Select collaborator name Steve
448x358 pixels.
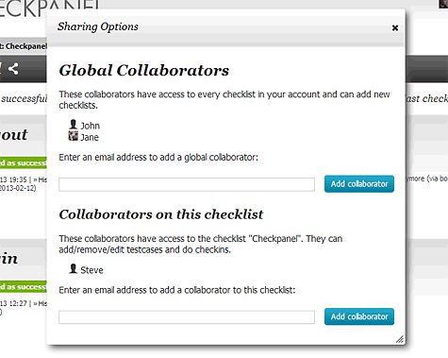[91, 270]
